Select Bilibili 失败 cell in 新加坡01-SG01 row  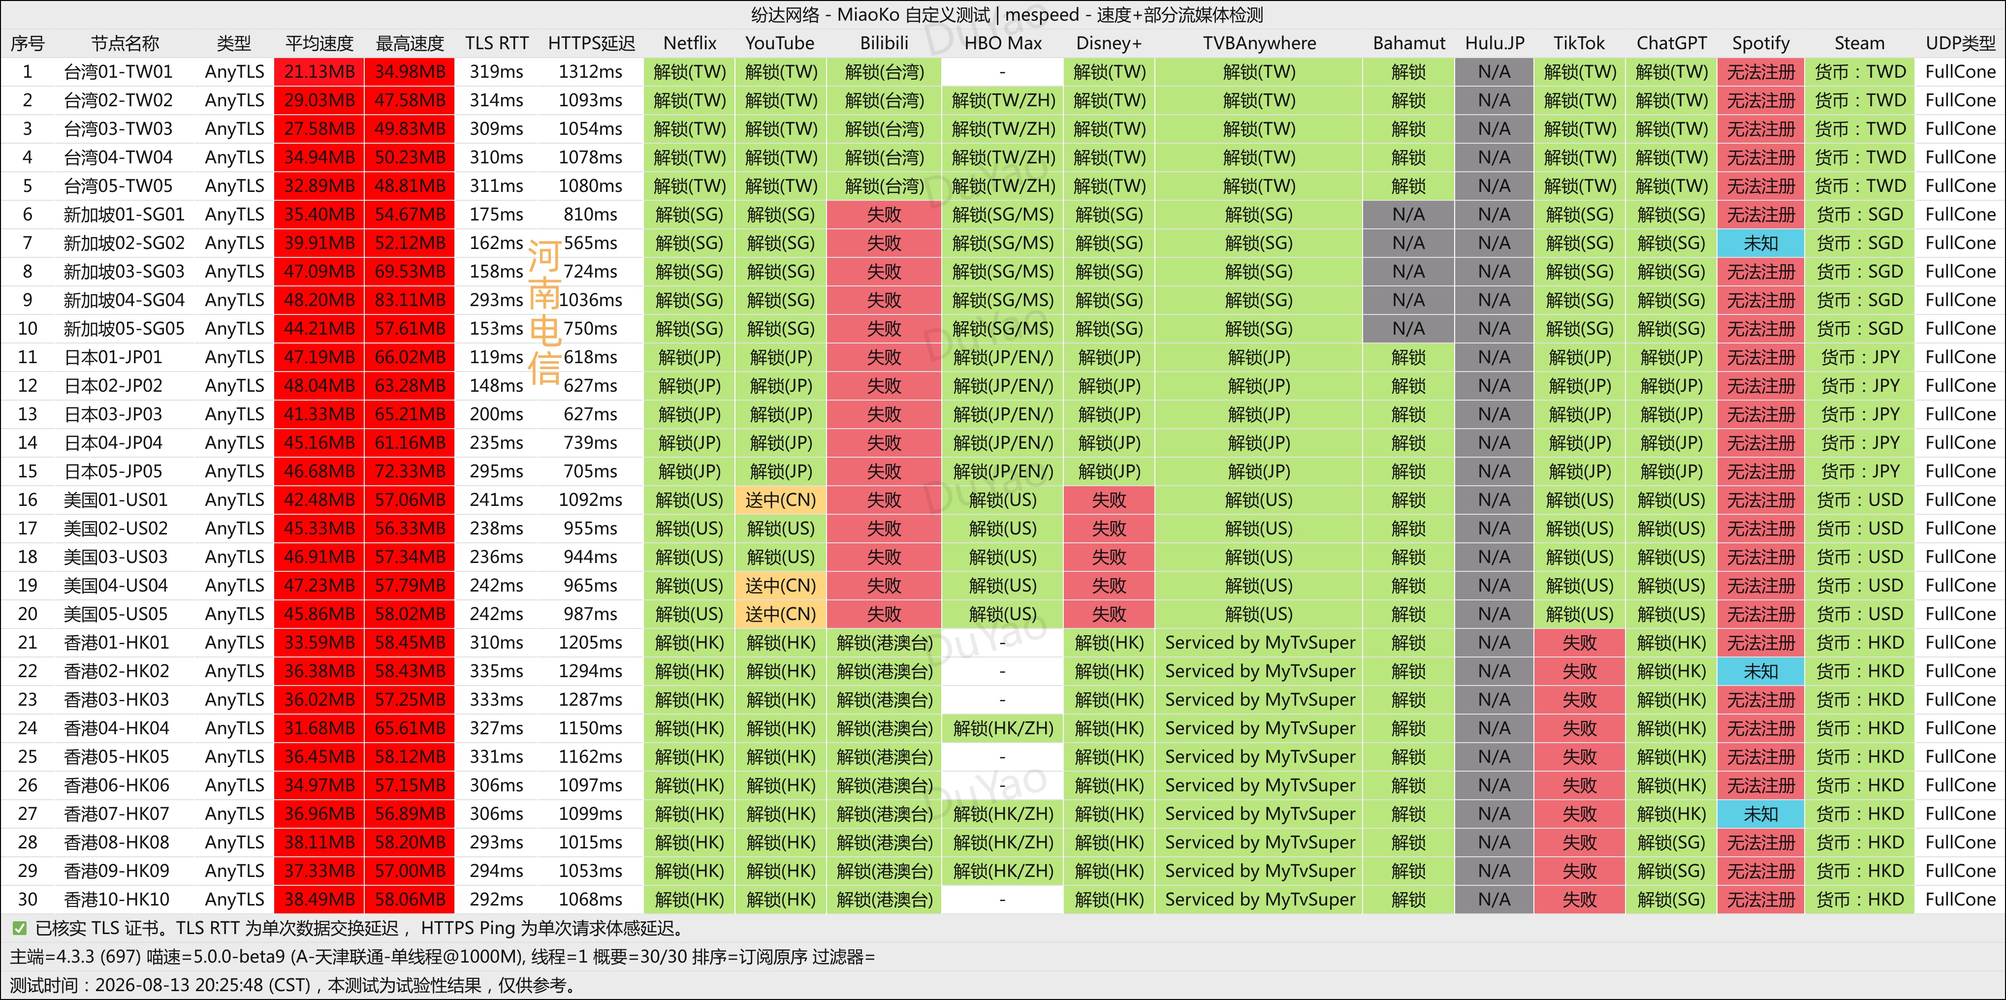(x=885, y=215)
